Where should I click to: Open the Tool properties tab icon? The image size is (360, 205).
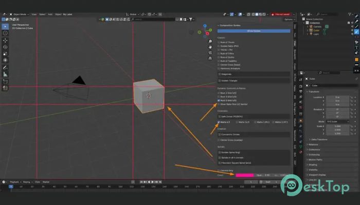pos(300,79)
